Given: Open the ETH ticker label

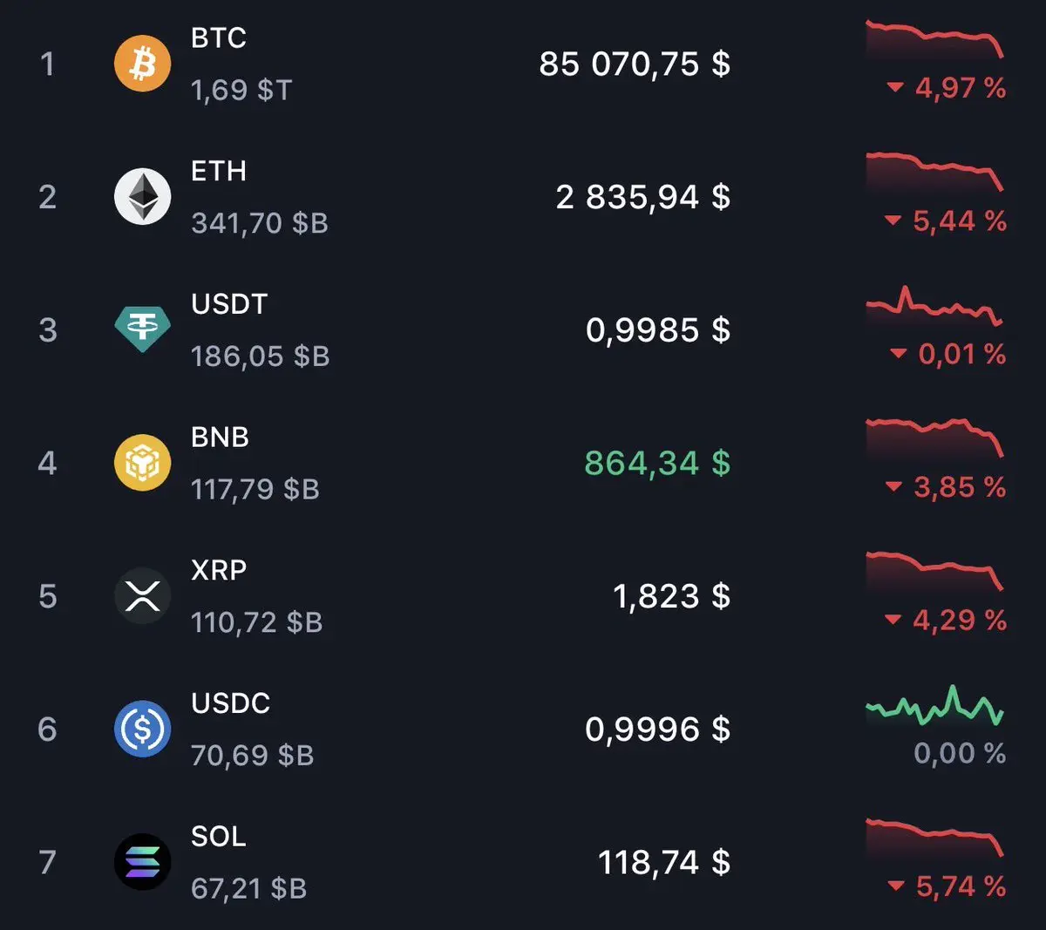Looking at the screenshot, I should (219, 171).
